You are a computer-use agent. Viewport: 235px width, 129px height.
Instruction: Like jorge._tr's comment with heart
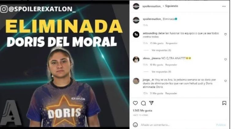[226, 81]
